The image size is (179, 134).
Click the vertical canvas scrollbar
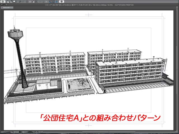coord(177,70)
